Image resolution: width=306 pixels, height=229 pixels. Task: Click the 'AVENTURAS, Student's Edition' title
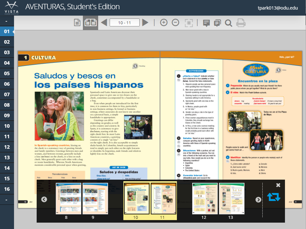(x=72, y=7)
